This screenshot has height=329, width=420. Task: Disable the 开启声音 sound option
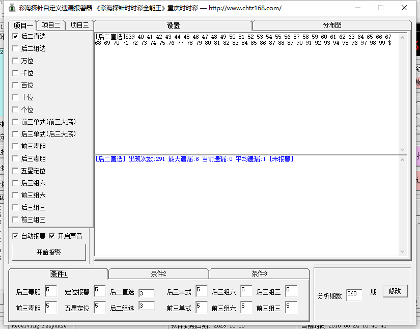(52, 236)
